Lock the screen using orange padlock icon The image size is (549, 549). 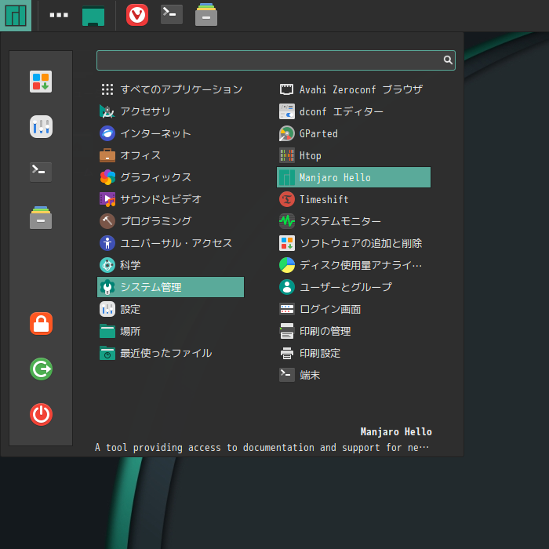tap(41, 323)
